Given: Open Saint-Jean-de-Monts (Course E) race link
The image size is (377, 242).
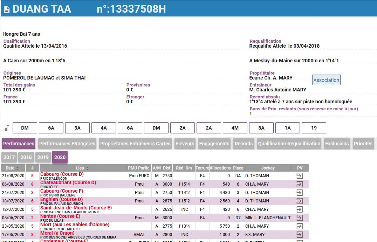Looking at the screenshot, I should 76,208.
